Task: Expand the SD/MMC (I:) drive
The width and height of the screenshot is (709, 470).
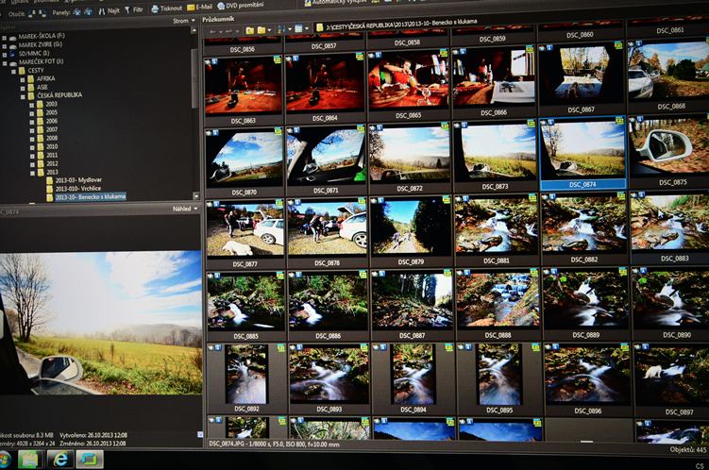Action: (5, 55)
